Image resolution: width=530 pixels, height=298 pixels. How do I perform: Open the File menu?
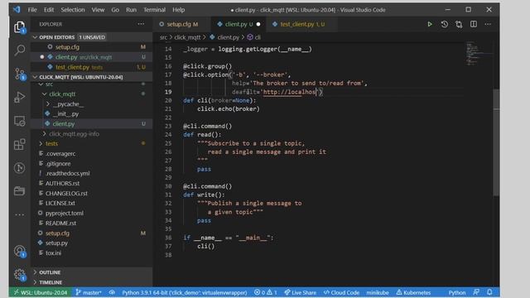(x=32, y=10)
